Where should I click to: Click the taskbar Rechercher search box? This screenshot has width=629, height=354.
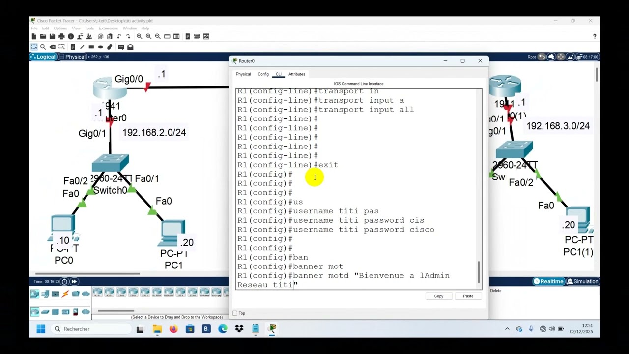click(x=90, y=329)
